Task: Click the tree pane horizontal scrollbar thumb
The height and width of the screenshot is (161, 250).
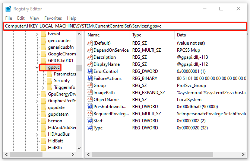Action: pos(26,154)
